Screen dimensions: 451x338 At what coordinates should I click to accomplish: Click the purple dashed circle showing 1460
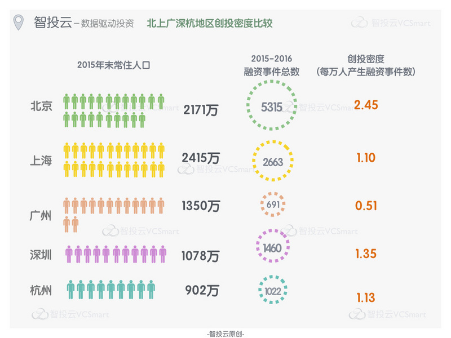(x=273, y=248)
